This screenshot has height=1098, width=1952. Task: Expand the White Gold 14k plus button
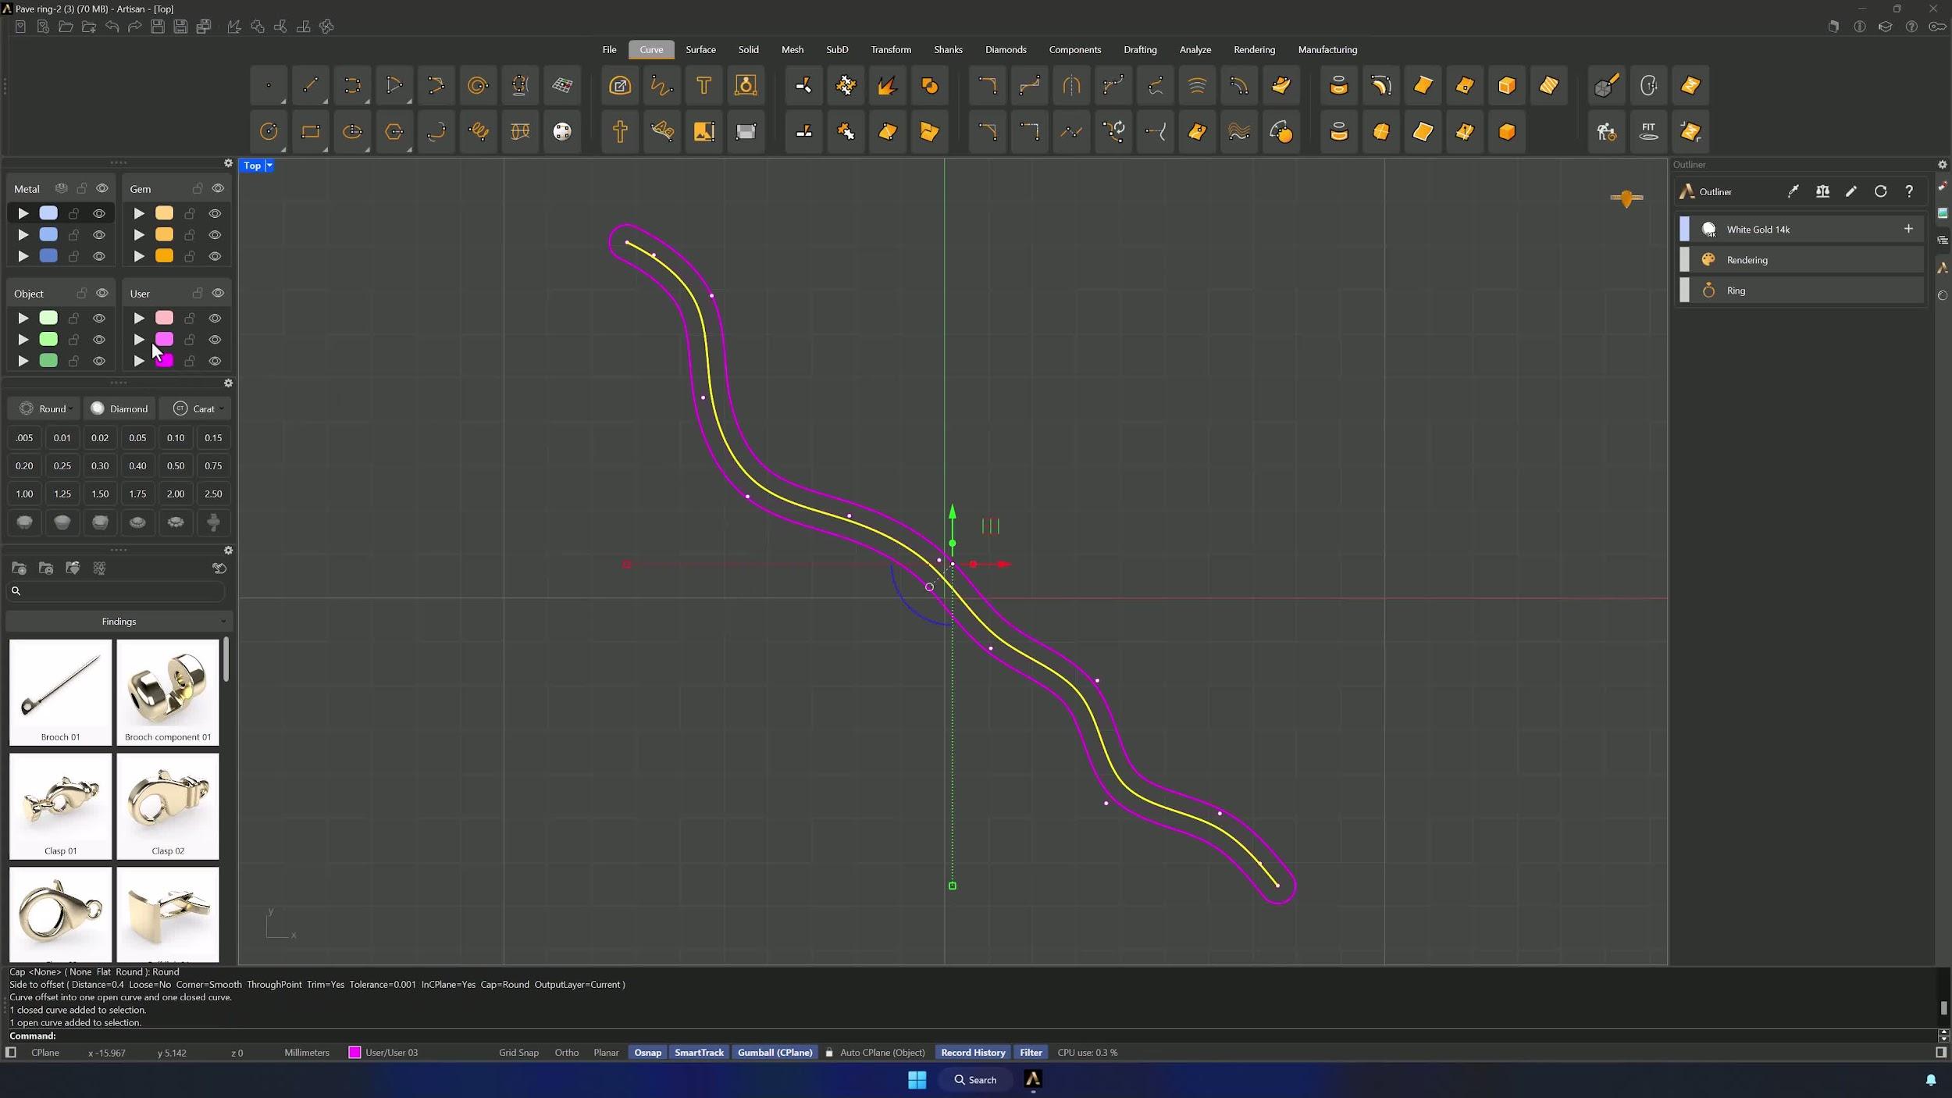click(x=1907, y=229)
